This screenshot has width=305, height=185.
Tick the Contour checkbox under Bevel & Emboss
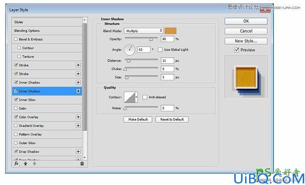(x=19, y=48)
